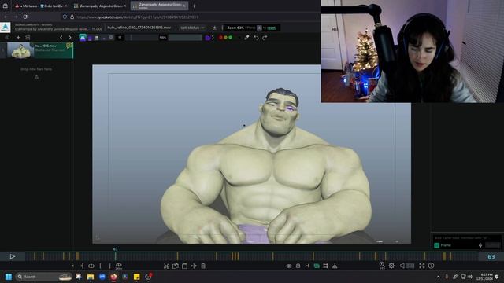
Task: Toggle the green comment overlay button
Action: pos(317,266)
